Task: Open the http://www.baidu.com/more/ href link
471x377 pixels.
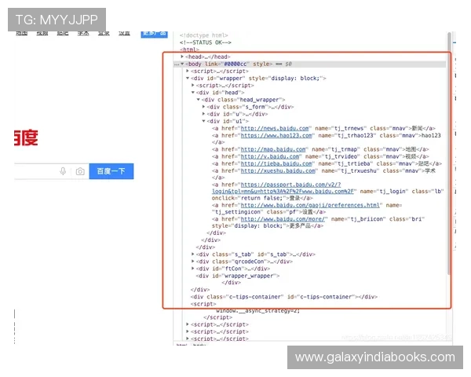Action: 283,219
